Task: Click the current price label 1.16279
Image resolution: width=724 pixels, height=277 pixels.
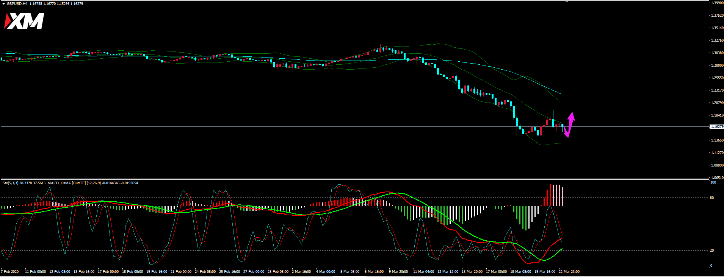Action: pyautogui.click(x=717, y=127)
